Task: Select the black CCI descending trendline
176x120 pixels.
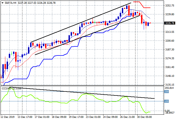Action: pyautogui.click(x=82, y=93)
